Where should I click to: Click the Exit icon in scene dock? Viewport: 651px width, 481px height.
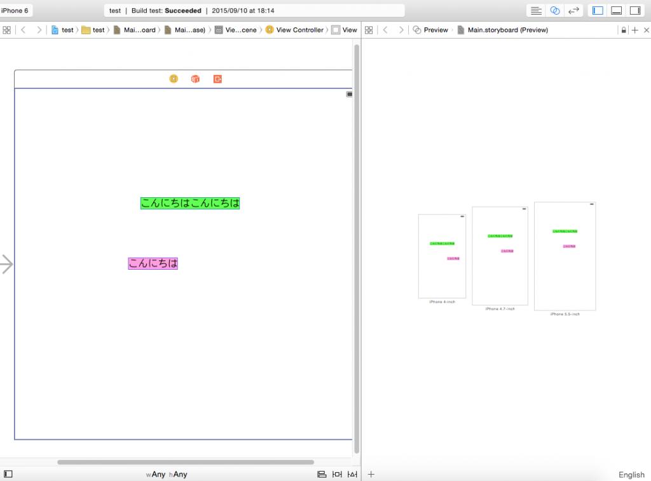click(x=217, y=79)
